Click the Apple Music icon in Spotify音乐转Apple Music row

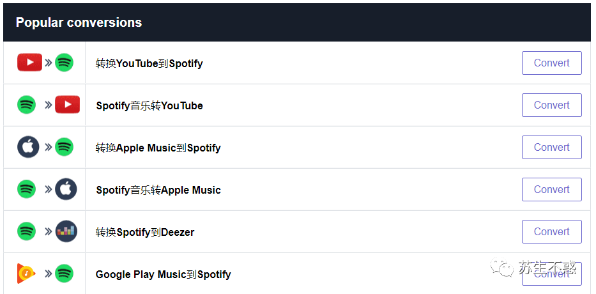pyautogui.click(x=66, y=189)
